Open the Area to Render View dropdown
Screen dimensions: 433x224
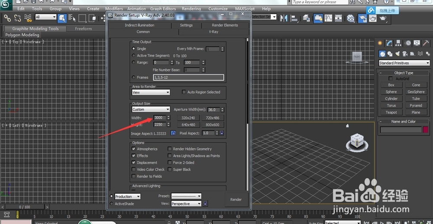151,93
